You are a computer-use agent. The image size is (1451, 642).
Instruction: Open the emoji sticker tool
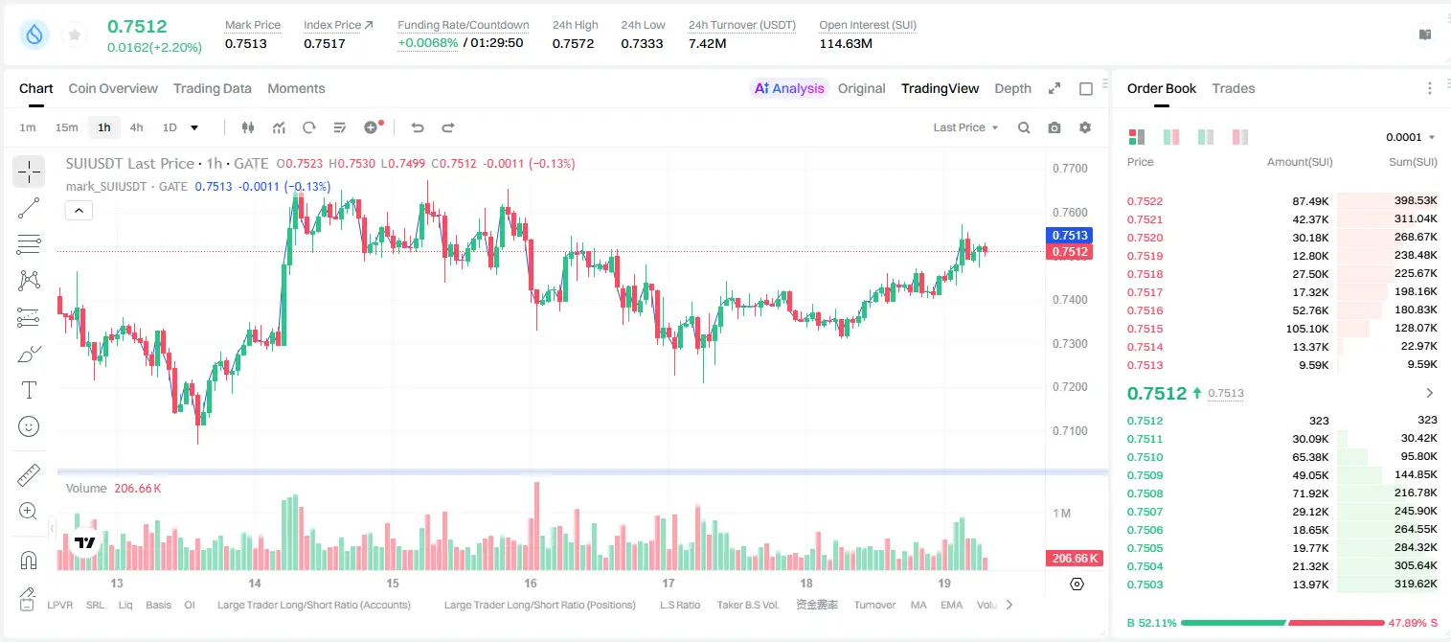pos(29,426)
